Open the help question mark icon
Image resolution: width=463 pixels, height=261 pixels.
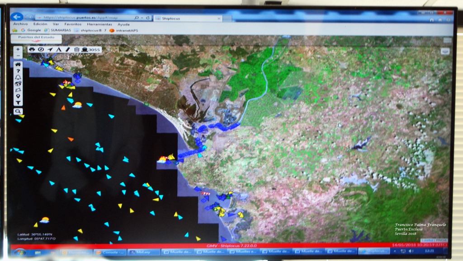point(18,71)
